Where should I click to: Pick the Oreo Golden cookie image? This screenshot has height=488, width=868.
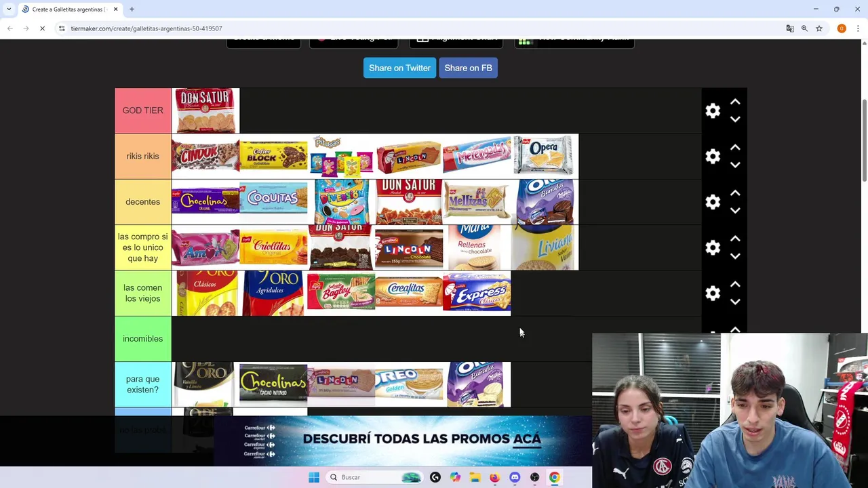409,384
